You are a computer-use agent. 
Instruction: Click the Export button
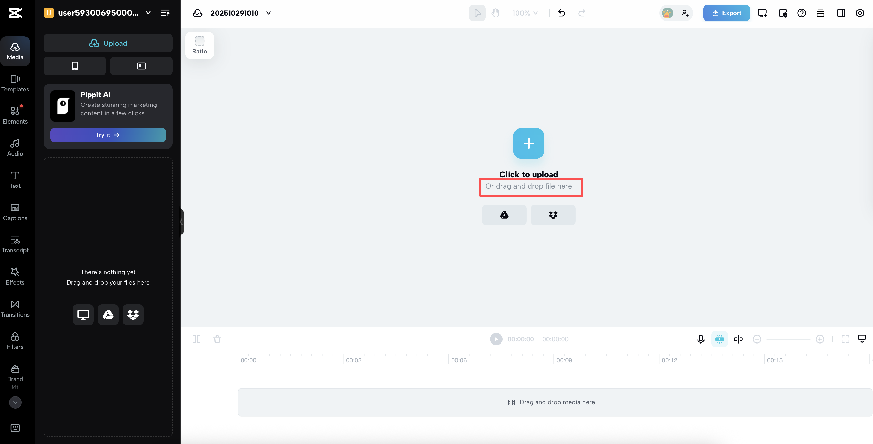tap(726, 13)
